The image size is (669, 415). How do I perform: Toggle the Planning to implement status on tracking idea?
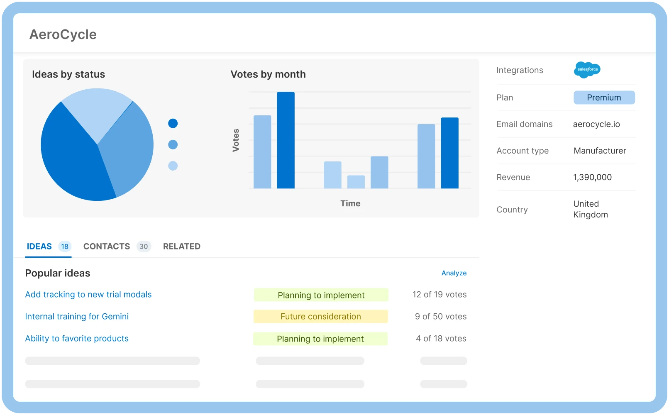pyautogui.click(x=320, y=295)
